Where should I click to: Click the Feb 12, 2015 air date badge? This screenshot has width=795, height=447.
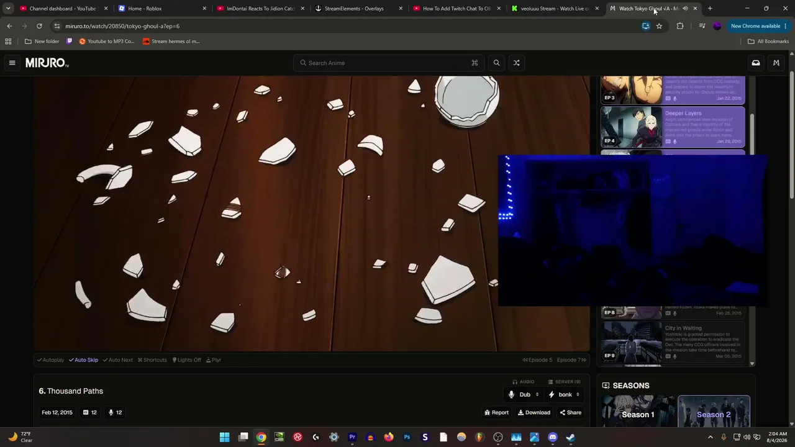pos(57,413)
